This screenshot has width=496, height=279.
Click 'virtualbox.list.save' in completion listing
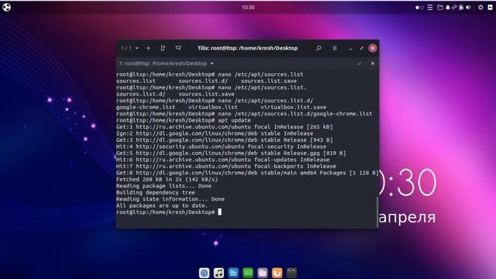click(293, 107)
